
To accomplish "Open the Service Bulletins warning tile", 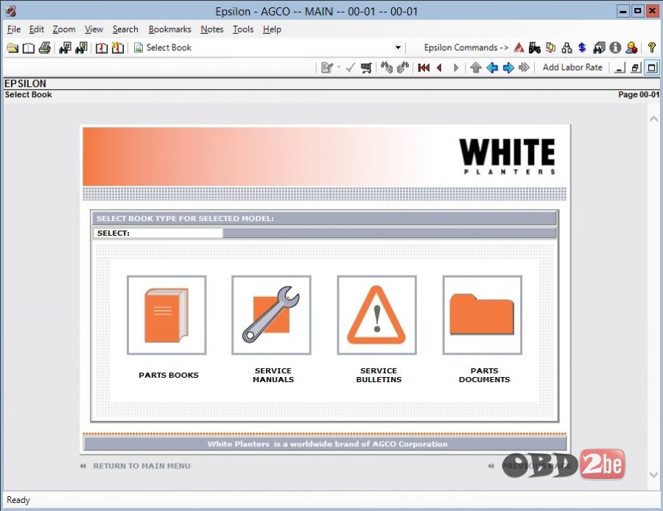I will click(x=376, y=315).
